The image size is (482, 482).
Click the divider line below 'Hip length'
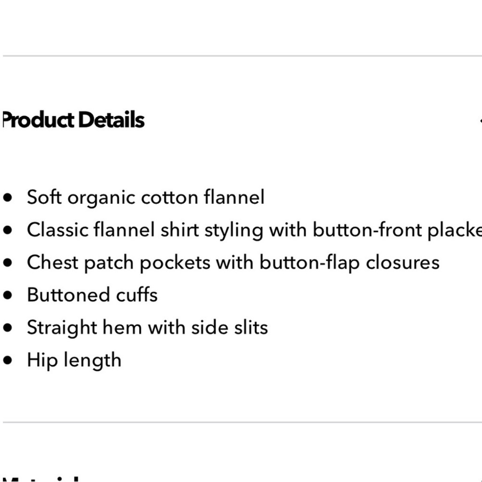tap(242, 422)
